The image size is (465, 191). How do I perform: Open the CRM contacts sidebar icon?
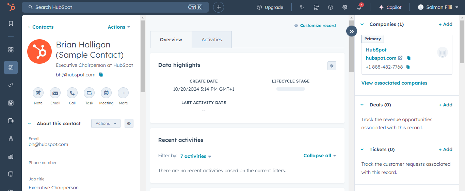tap(11, 68)
